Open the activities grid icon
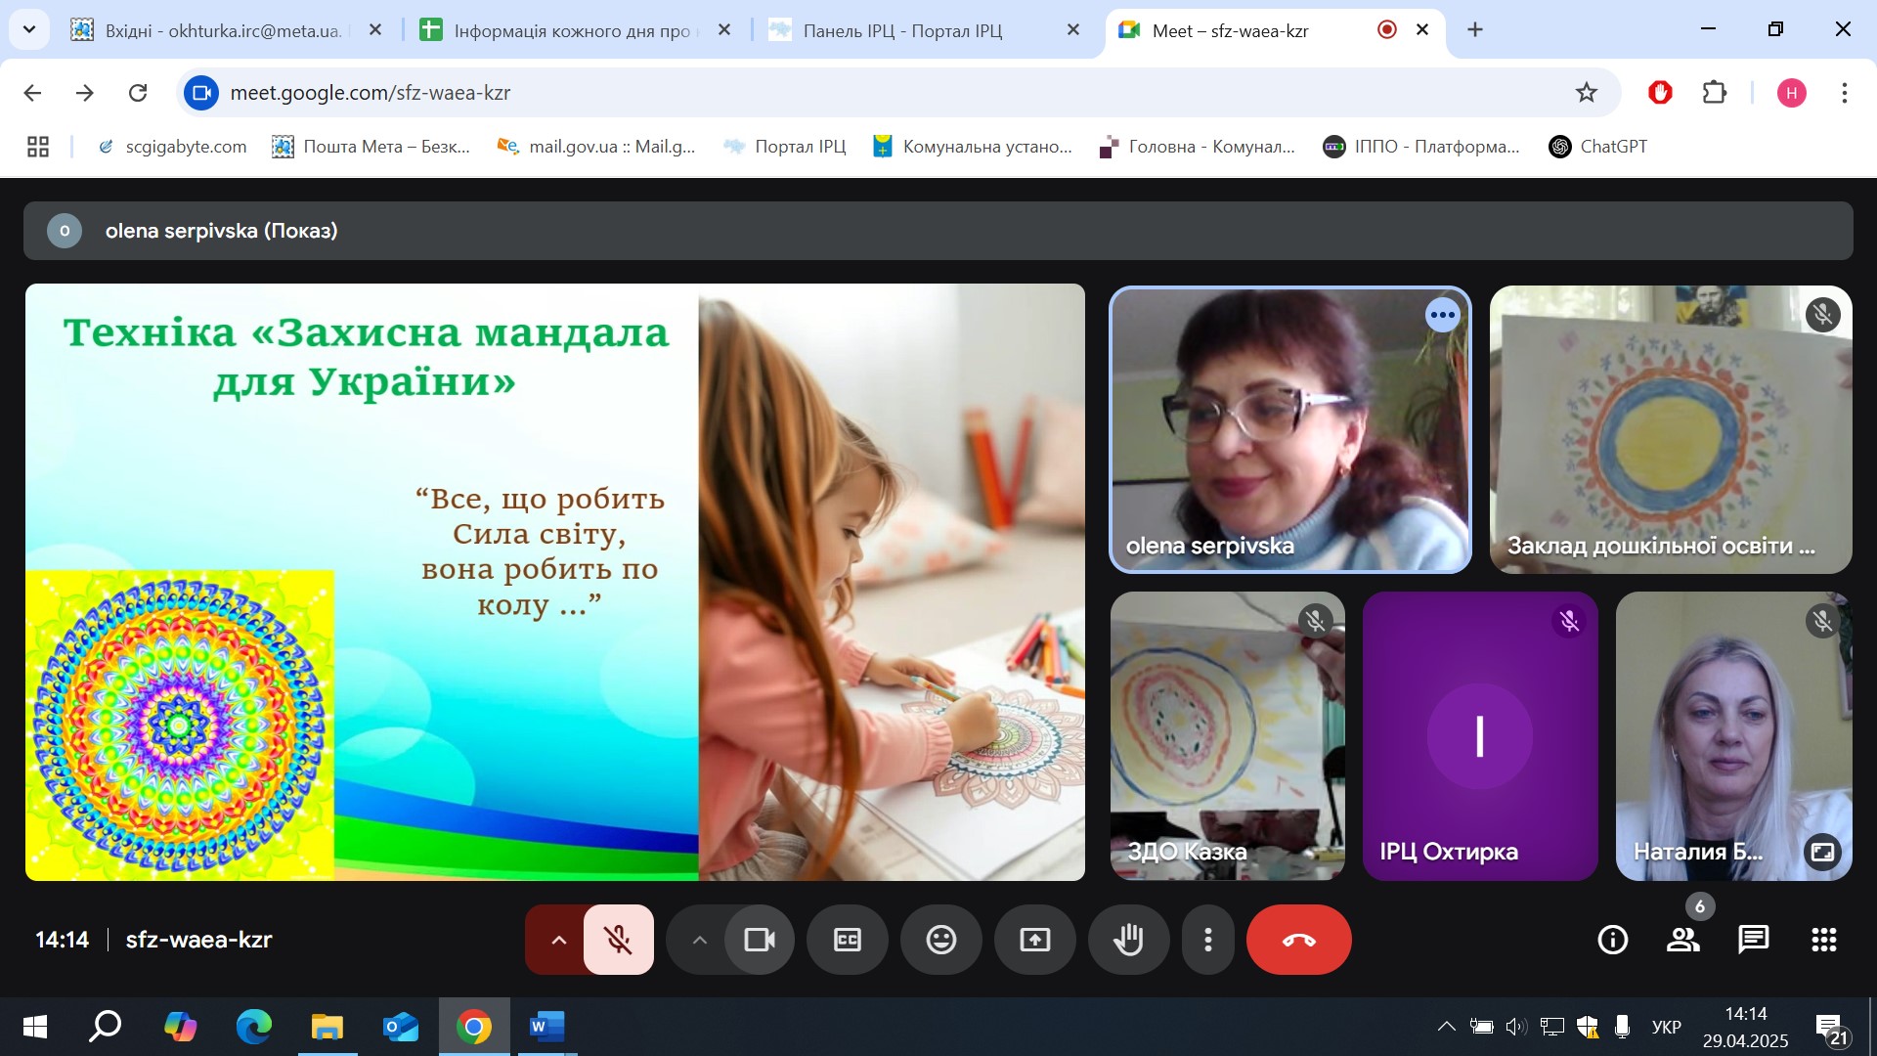The image size is (1877, 1056). (1823, 940)
